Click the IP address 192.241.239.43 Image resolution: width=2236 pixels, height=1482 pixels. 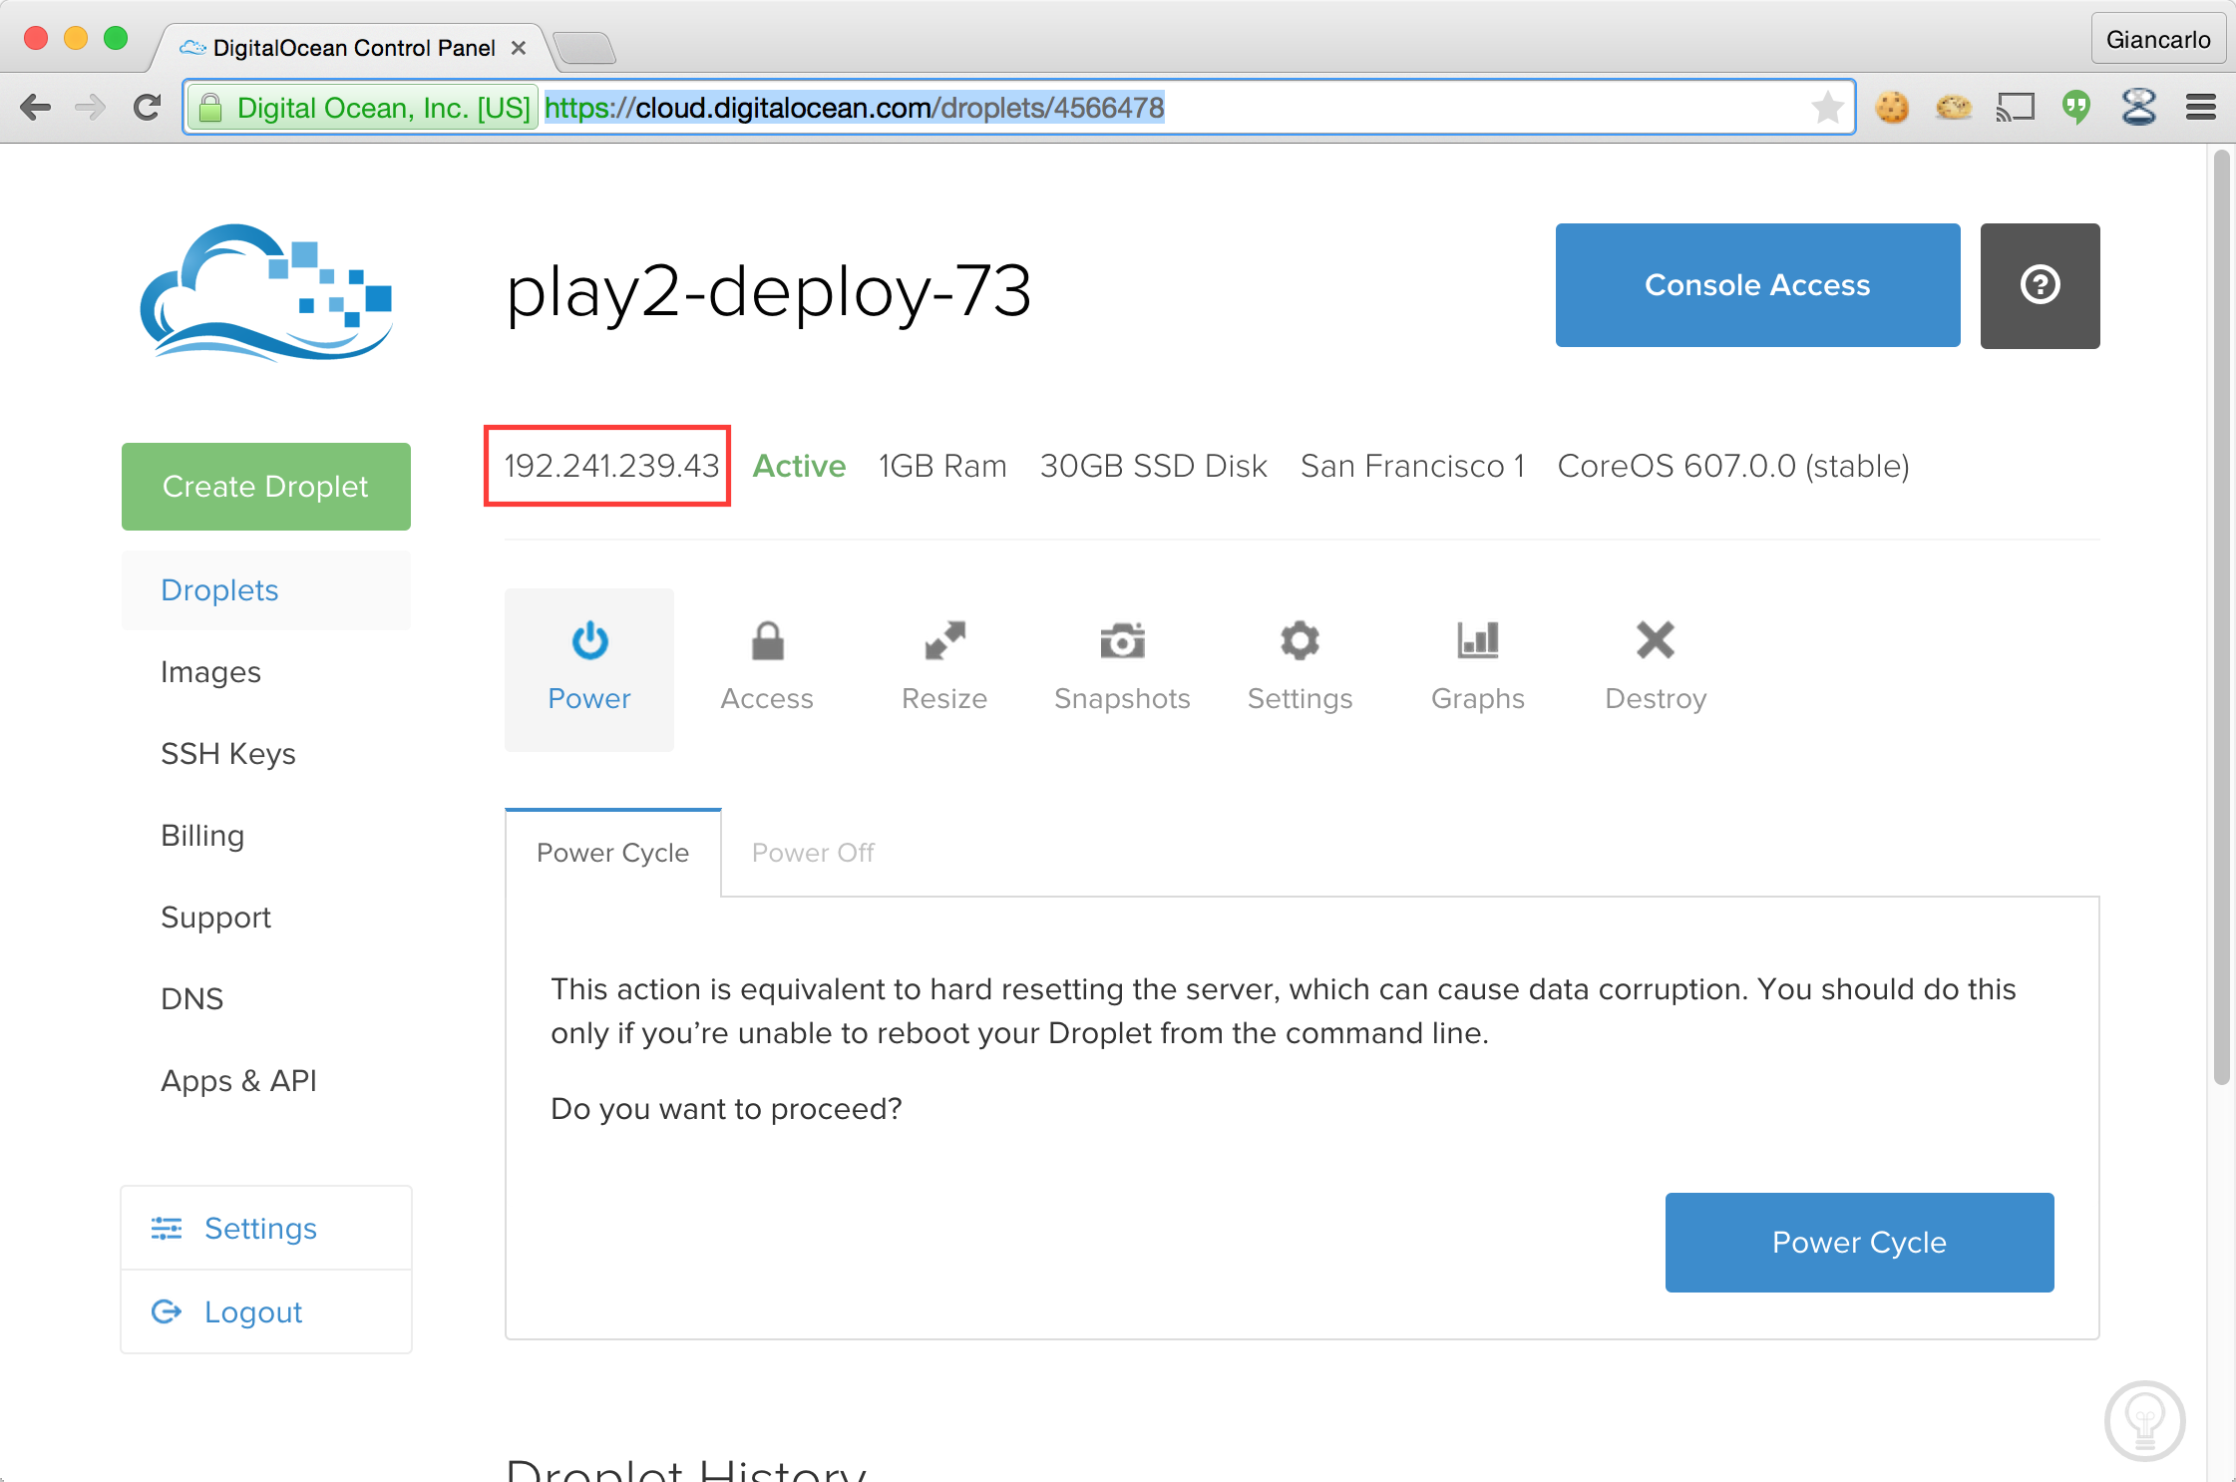(x=611, y=466)
